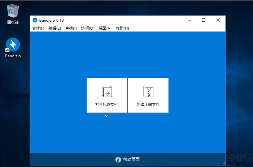Open the 帮助(H) menu
This screenshot has width=253, height=167.
[122, 28]
